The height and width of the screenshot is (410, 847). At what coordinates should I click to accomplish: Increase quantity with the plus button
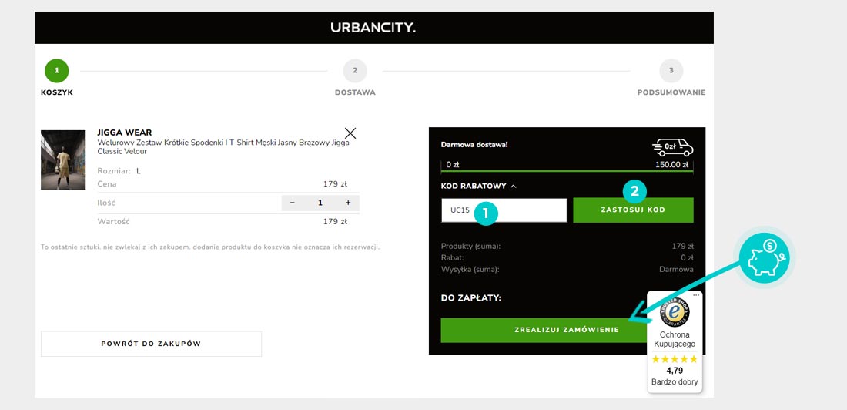click(348, 203)
